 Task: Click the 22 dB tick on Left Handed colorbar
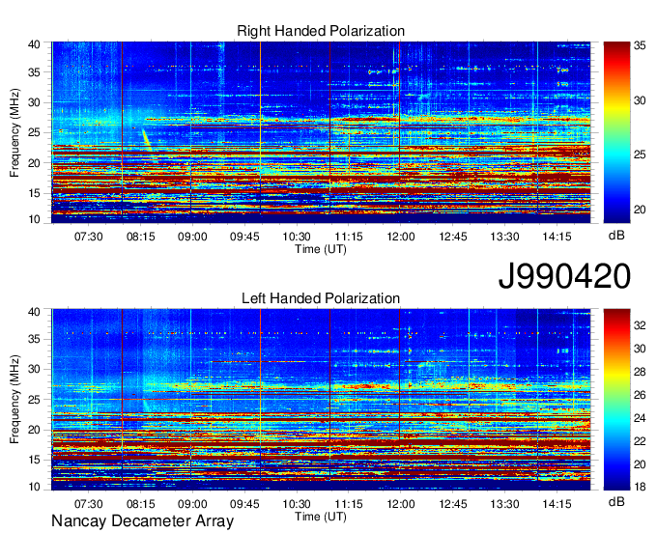[x=640, y=441]
